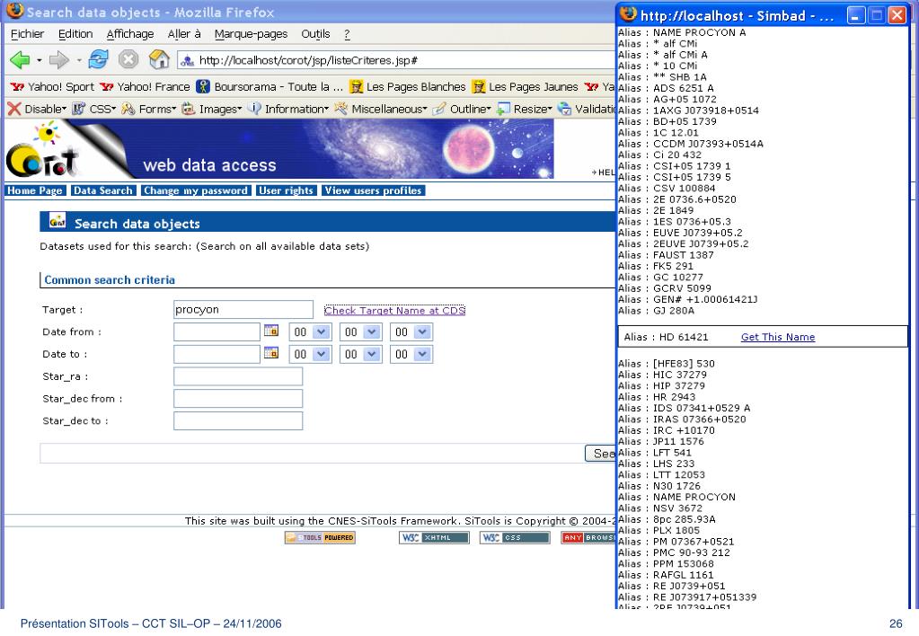Open the Marque-pages menu
This screenshot has height=636, width=919.
point(251,34)
